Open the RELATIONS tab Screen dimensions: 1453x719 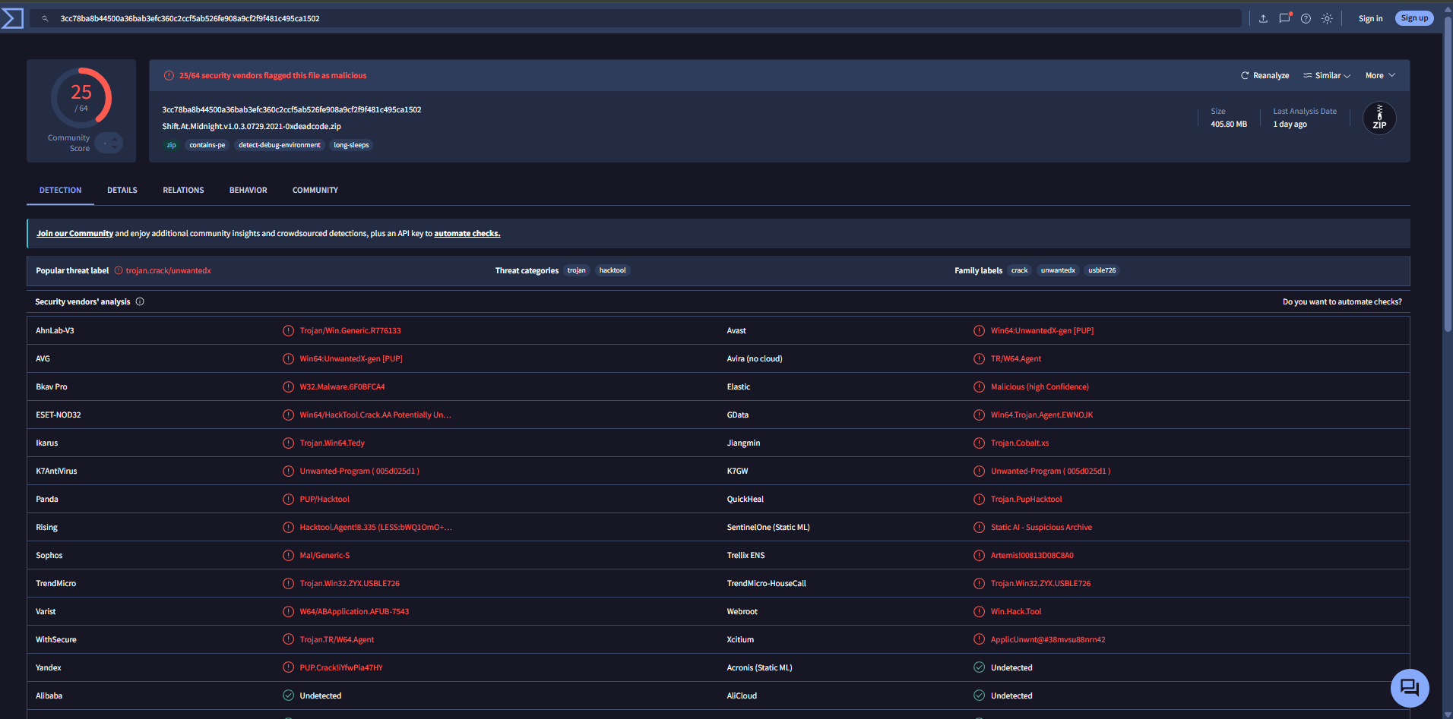click(183, 190)
